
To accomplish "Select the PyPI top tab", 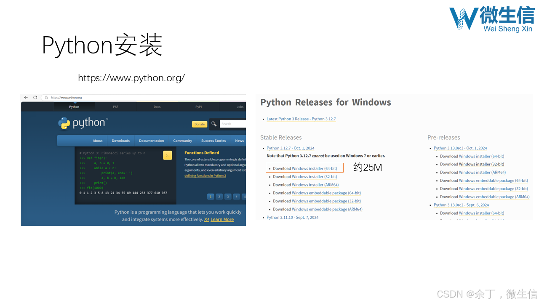I will point(198,106).
